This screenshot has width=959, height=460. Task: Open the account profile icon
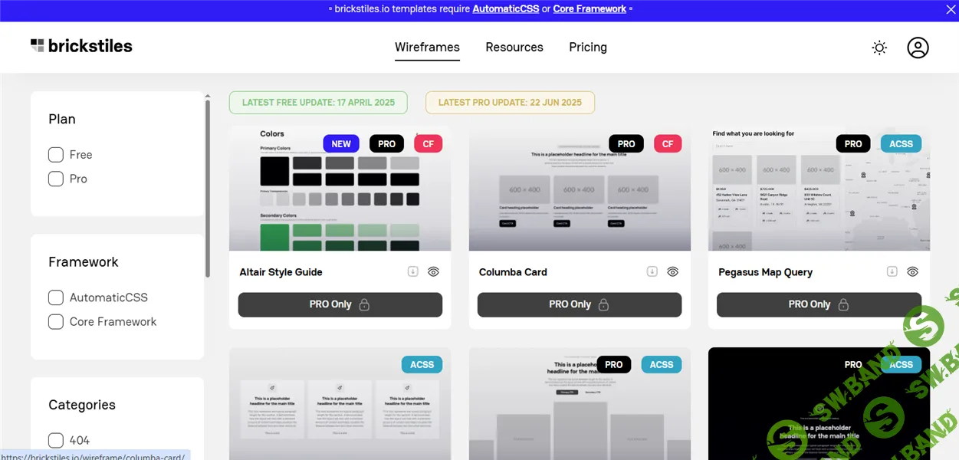click(918, 47)
